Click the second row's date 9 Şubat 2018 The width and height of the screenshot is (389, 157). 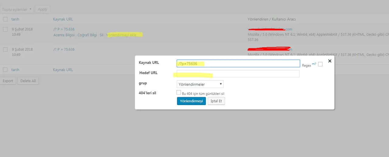click(x=22, y=49)
